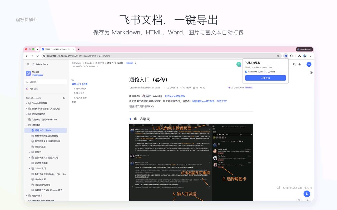
Task: Jump to outline item 2. 导入预设
Action: coord(79,93)
